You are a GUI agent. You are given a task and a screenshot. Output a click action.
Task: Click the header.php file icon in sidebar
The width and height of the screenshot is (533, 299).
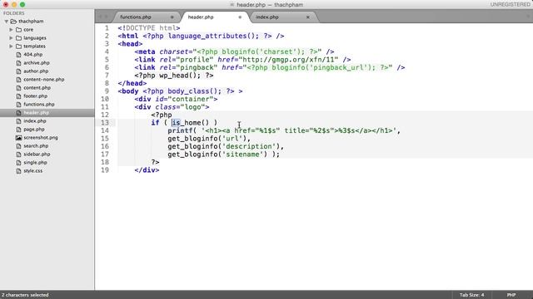(x=18, y=113)
